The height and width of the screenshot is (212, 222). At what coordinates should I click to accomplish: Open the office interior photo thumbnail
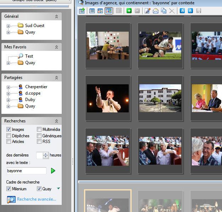tap(108, 46)
